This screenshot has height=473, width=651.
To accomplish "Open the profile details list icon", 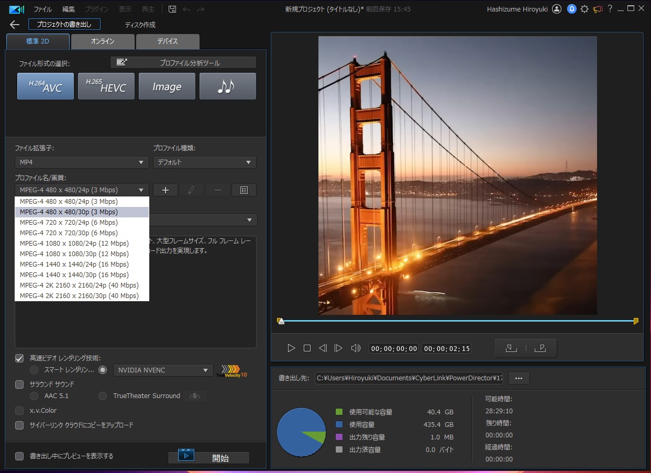I will pos(244,190).
